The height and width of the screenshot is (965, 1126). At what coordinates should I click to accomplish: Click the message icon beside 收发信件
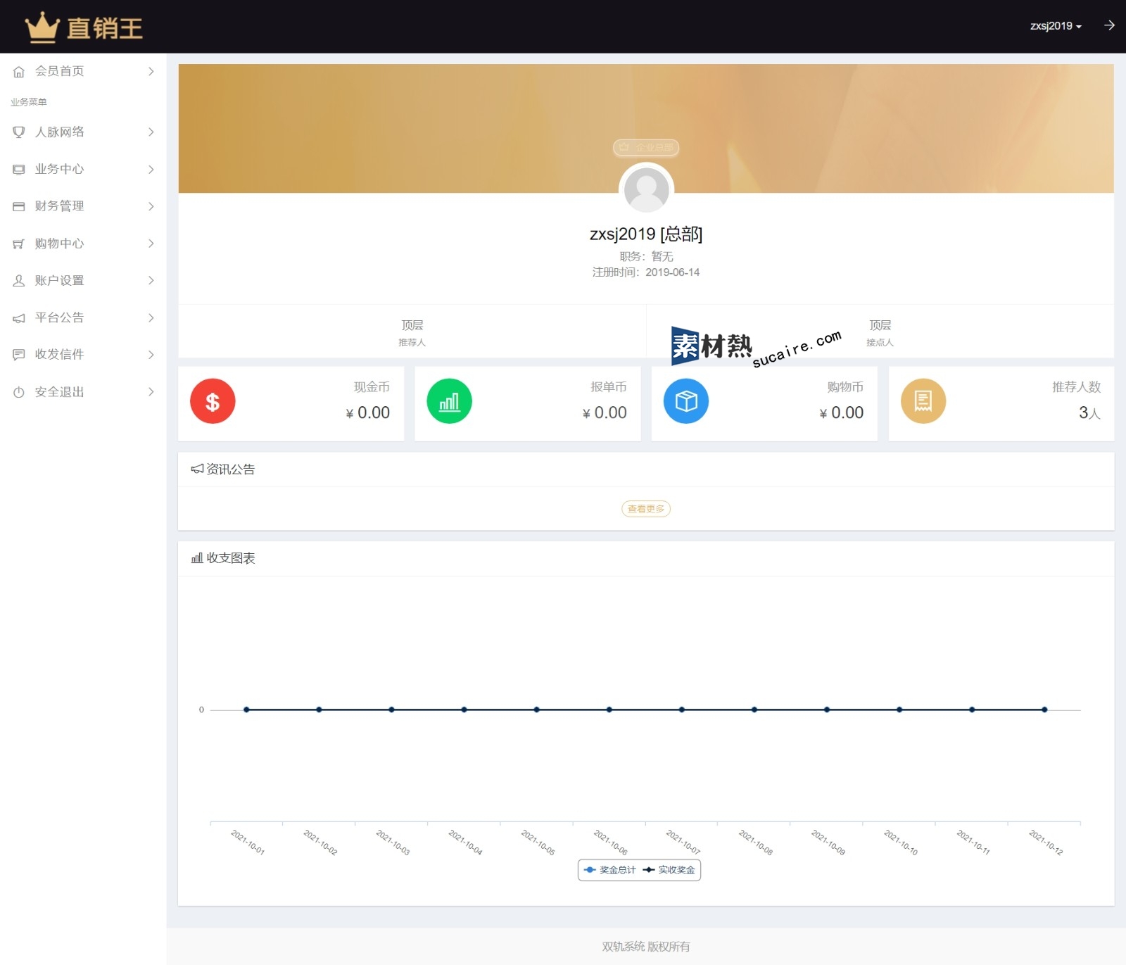pyautogui.click(x=19, y=355)
